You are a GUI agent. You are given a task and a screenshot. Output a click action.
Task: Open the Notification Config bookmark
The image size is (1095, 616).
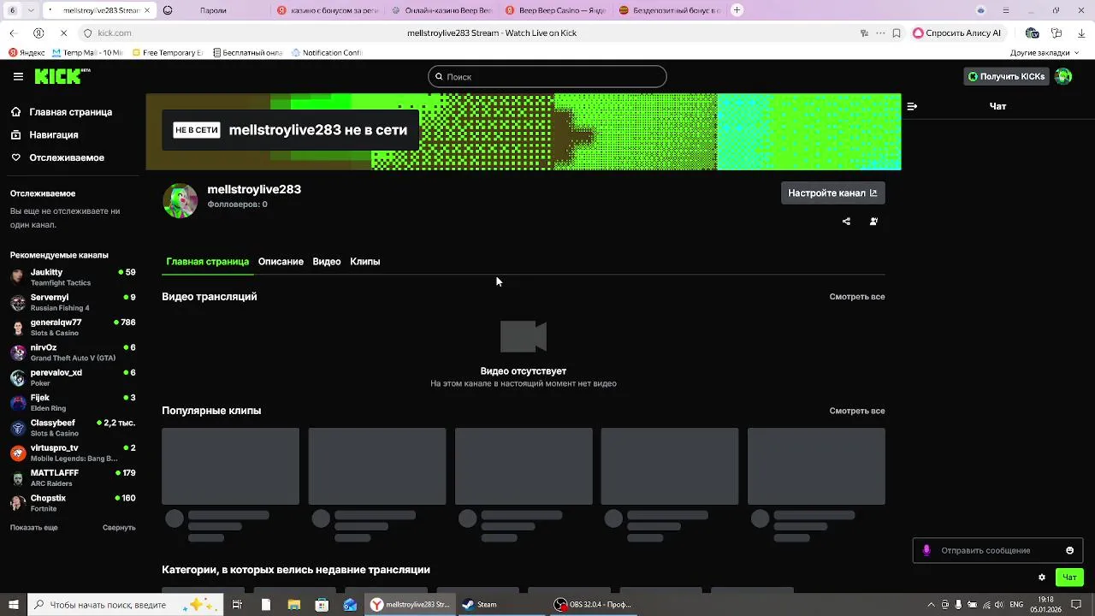click(x=327, y=53)
